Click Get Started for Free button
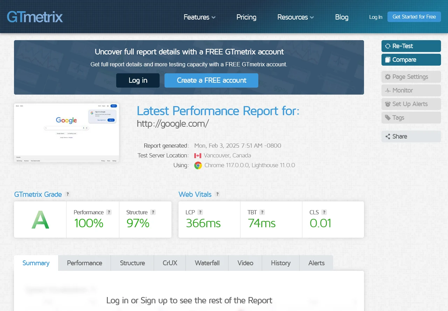 [414, 17]
